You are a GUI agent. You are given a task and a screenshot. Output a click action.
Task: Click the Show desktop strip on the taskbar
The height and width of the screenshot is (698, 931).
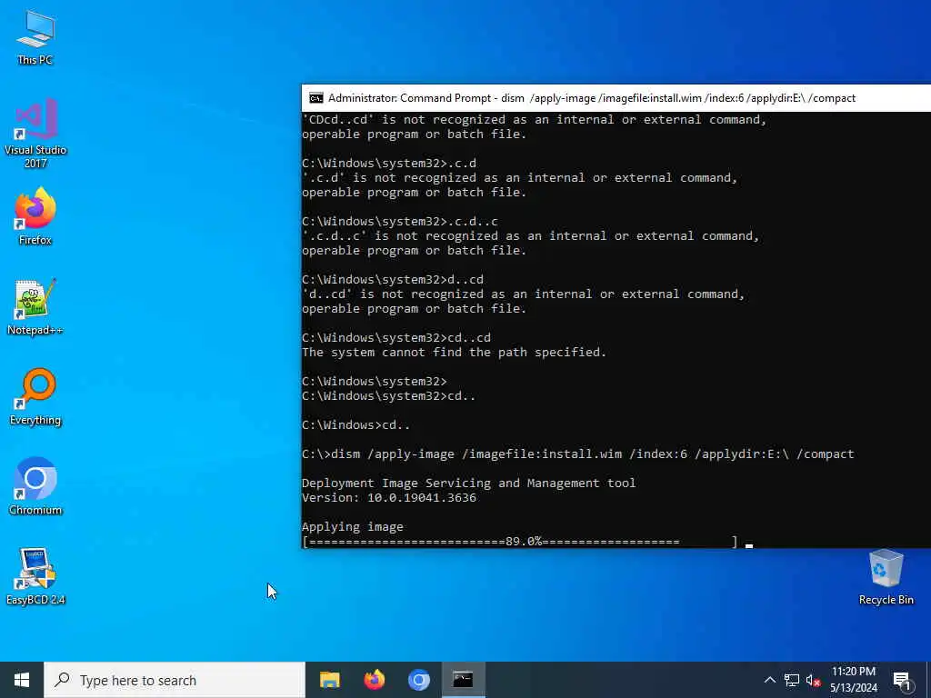tap(928, 680)
